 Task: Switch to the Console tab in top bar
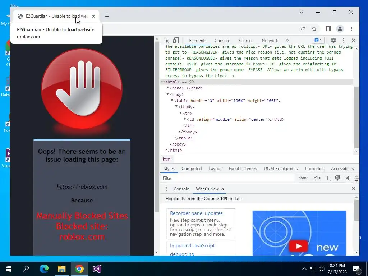click(222, 41)
